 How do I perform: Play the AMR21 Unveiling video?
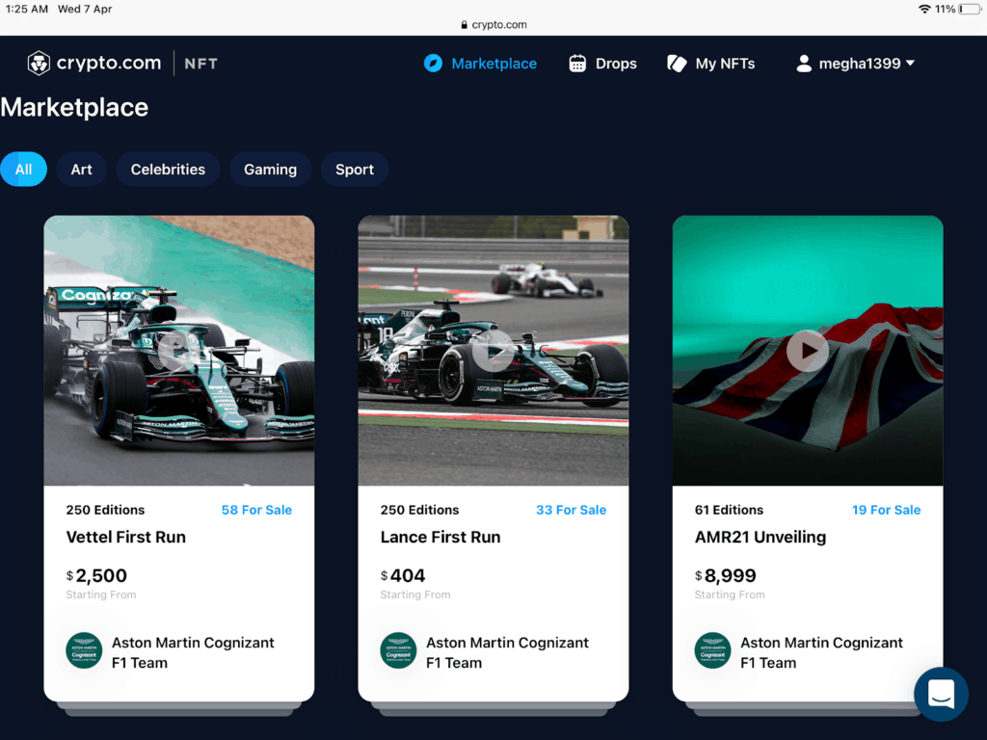click(807, 351)
